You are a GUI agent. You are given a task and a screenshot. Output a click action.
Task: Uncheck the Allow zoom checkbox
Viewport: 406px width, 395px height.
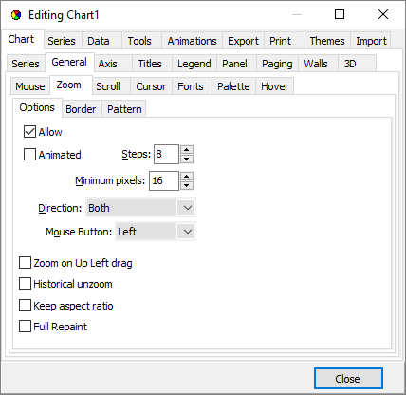(29, 132)
